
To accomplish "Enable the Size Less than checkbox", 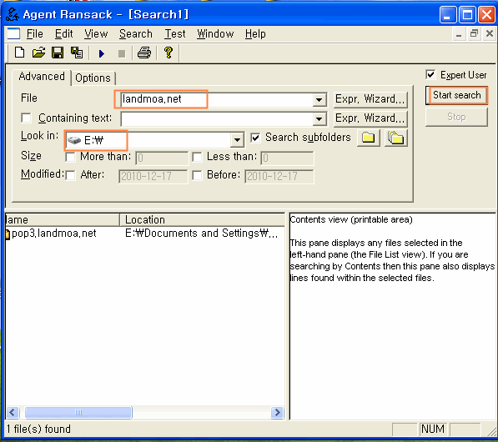I will [197, 157].
